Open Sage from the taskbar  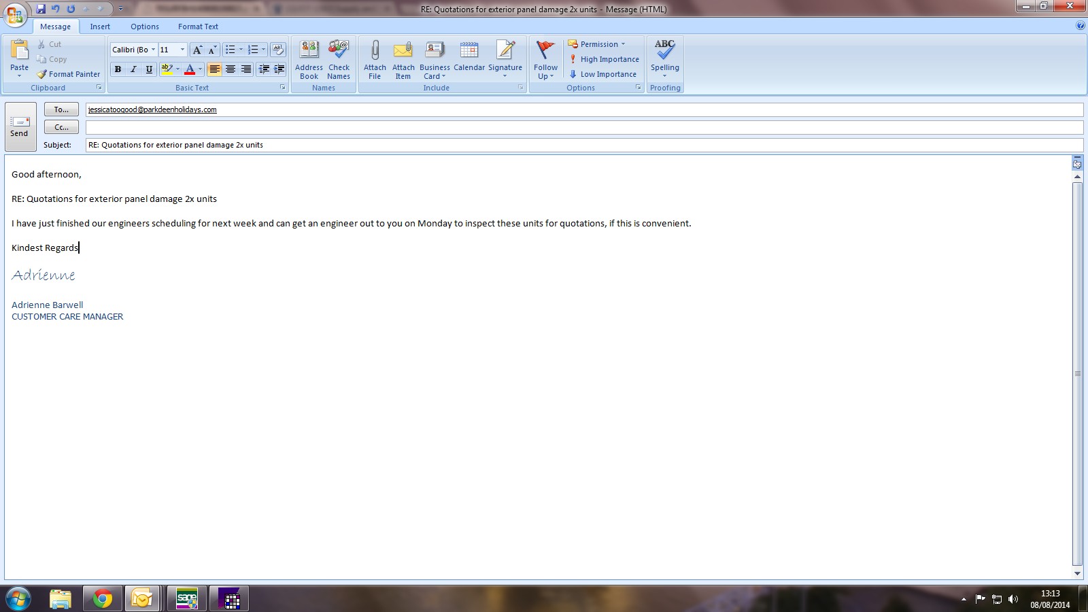click(x=187, y=598)
